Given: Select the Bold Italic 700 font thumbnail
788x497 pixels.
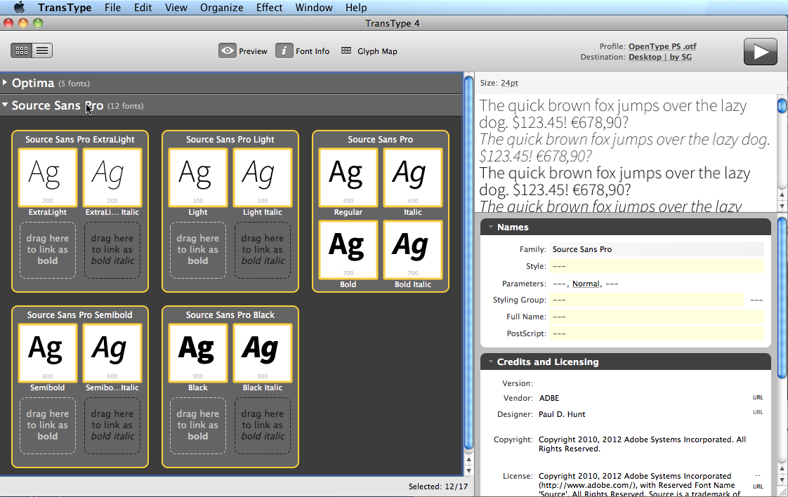Looking at the screenshot, I should pyautogui.click(x=412, y=250).
